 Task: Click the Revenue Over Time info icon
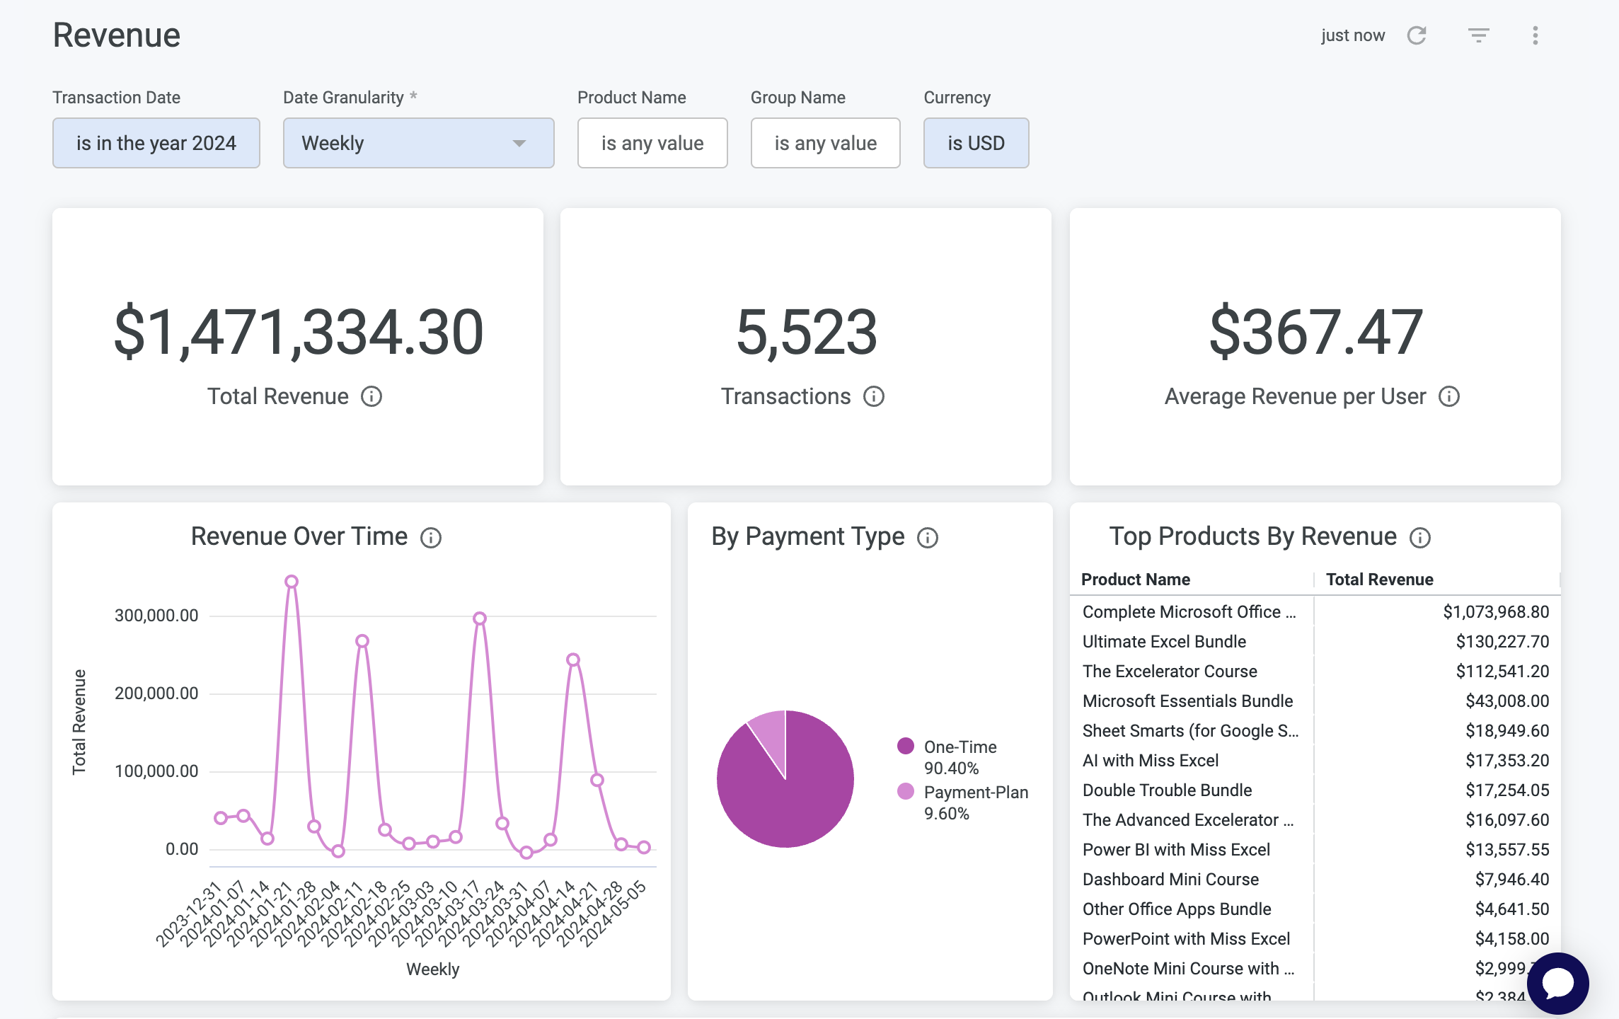pos(431,538)
